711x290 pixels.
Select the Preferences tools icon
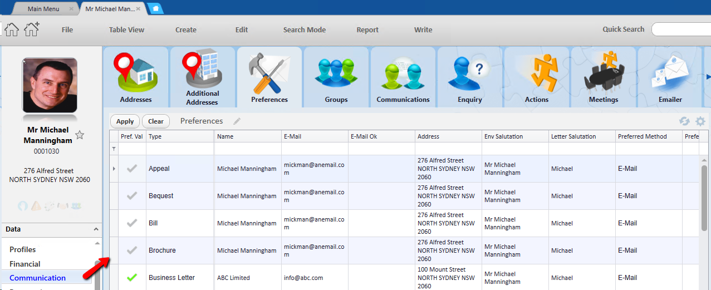(269, 77)
